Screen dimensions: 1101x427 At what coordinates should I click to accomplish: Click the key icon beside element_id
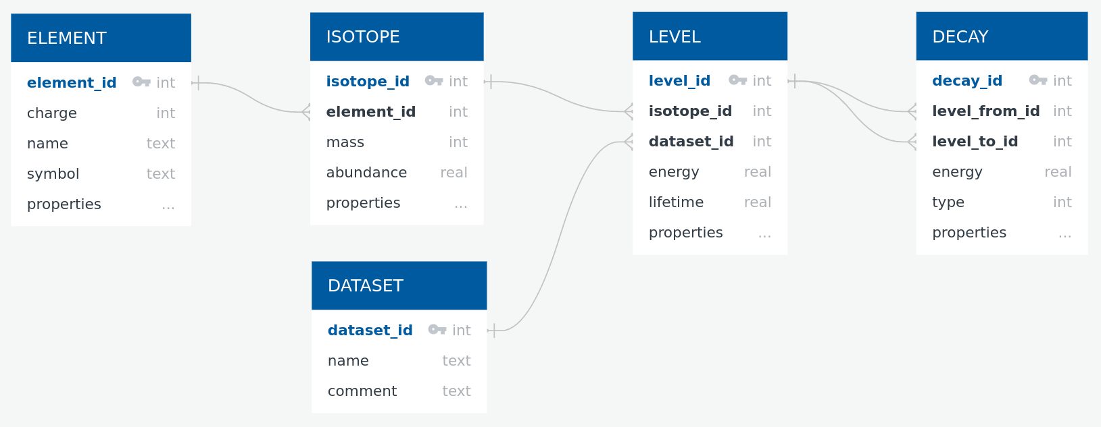pos(141,82)
